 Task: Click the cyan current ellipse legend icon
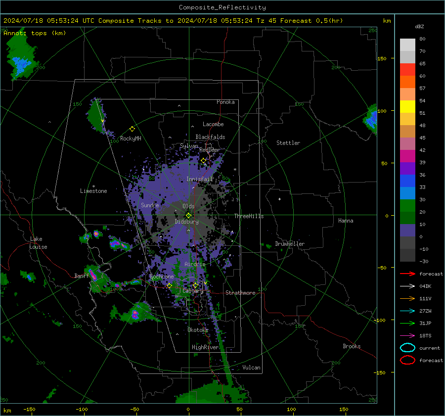[x=407, y=348]
